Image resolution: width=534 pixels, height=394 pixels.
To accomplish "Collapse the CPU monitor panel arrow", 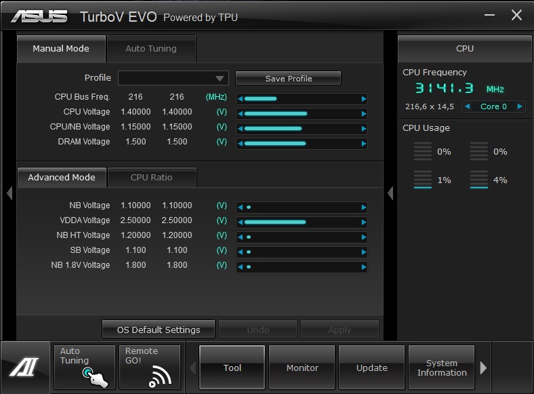I will 390,193.
